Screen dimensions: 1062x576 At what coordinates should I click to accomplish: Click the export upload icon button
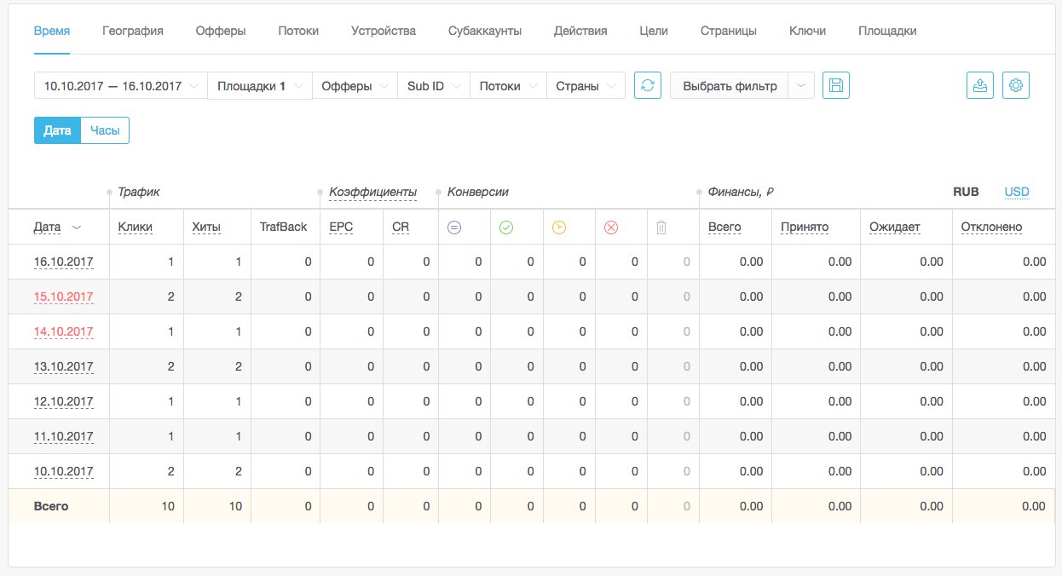coord(980,86)
